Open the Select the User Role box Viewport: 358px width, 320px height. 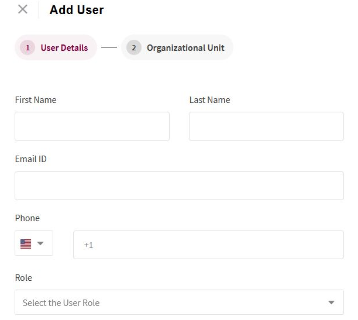[x=179, y=302]
